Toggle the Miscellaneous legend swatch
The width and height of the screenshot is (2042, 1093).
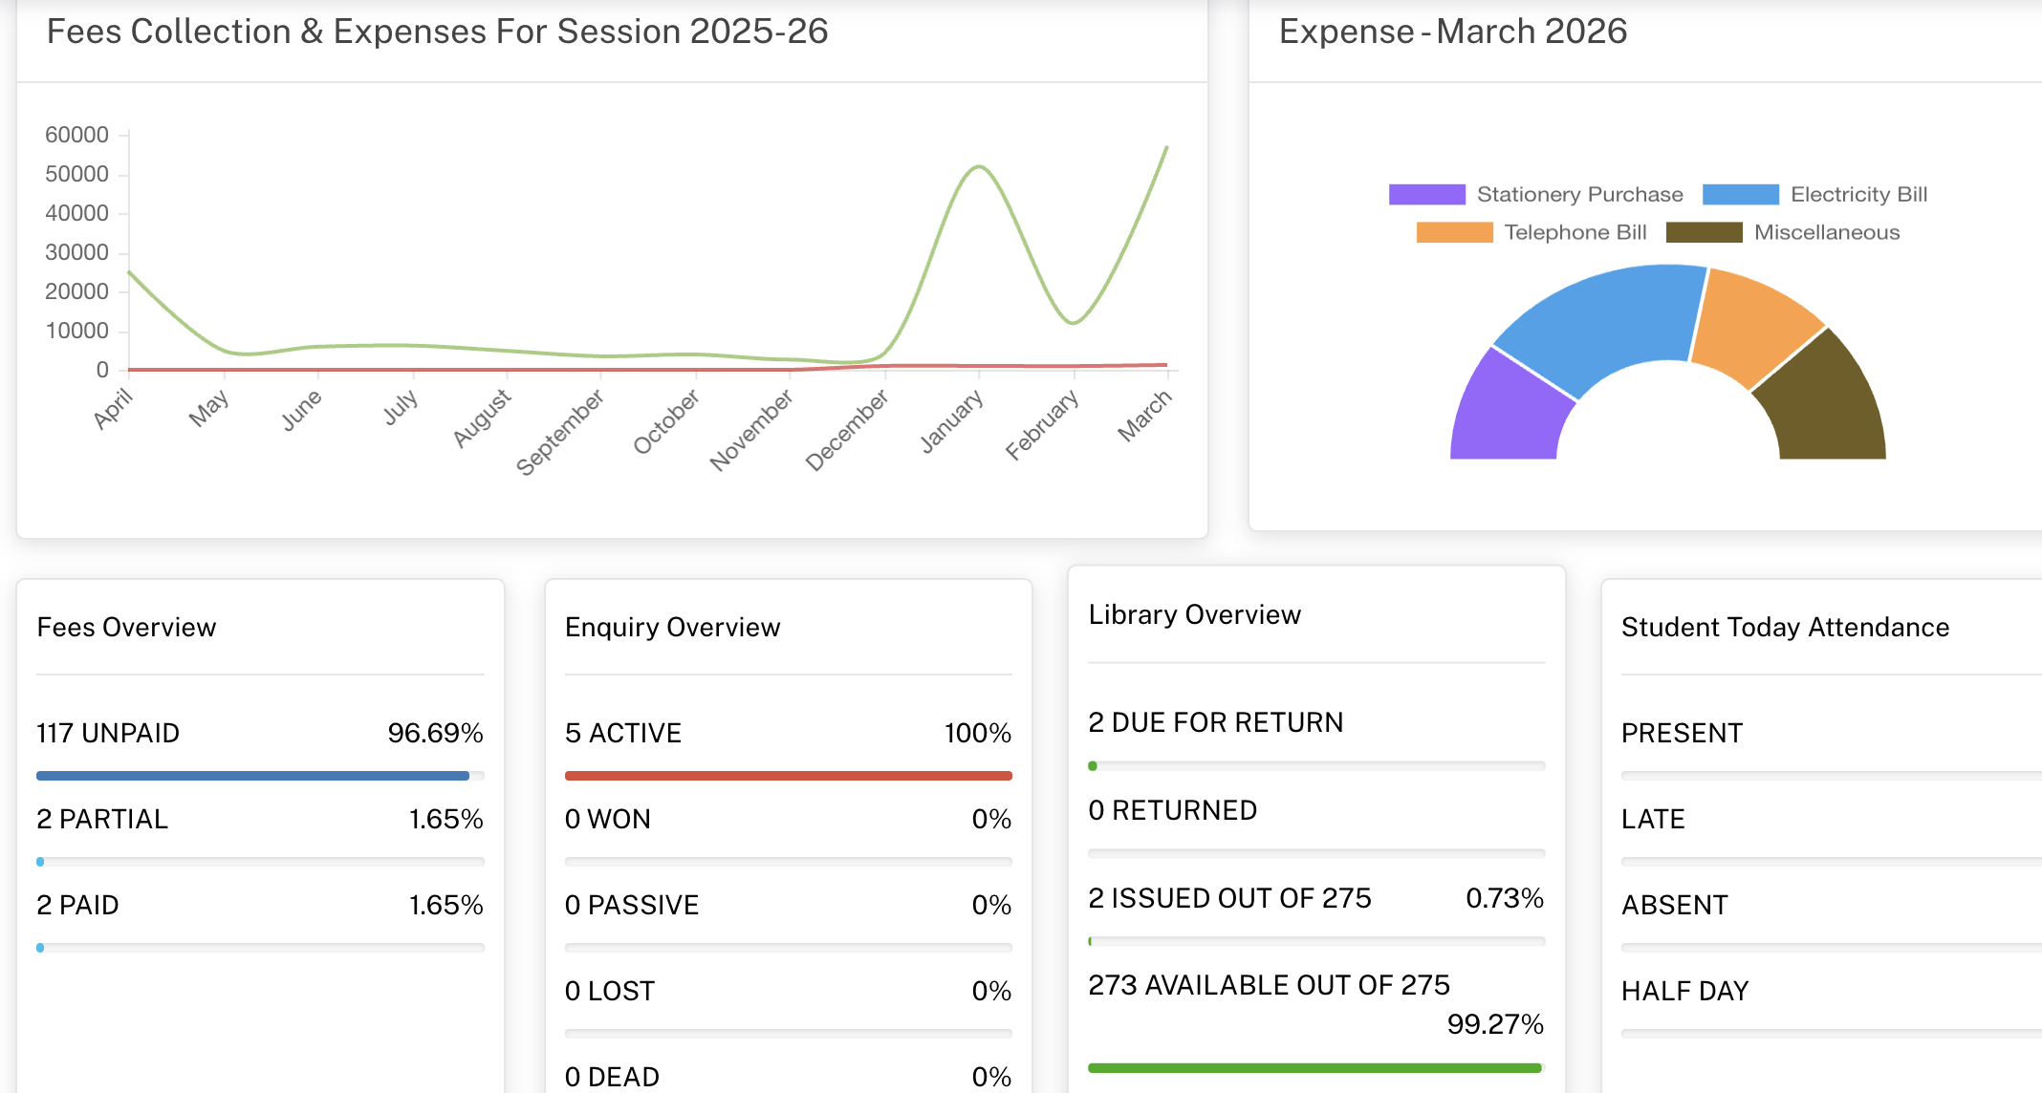[1704, 233]
